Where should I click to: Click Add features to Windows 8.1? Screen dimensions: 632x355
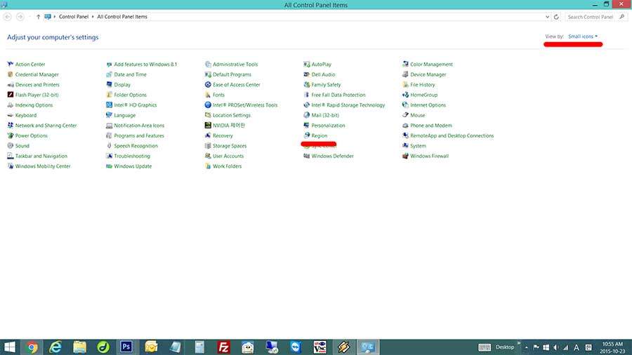pyautogui.click(x=145, y=65)
